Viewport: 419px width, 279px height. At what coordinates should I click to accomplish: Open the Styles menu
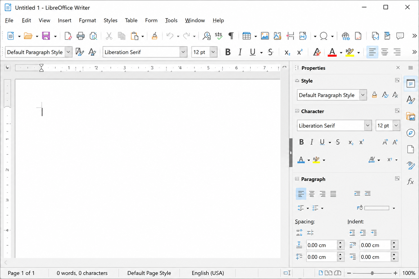click(110, 20)
